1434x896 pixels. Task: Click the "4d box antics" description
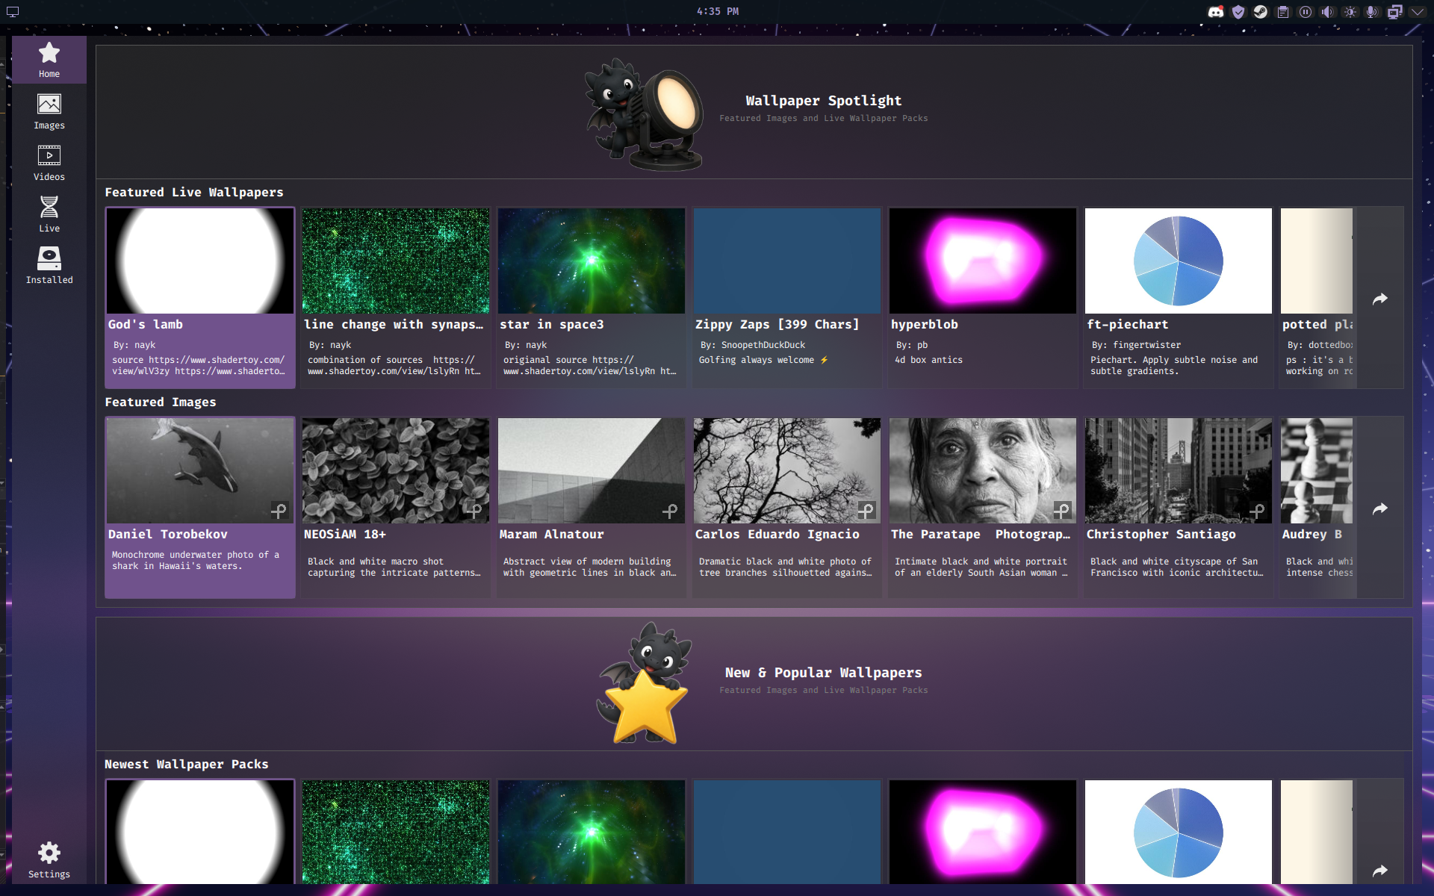click(928, 360)
